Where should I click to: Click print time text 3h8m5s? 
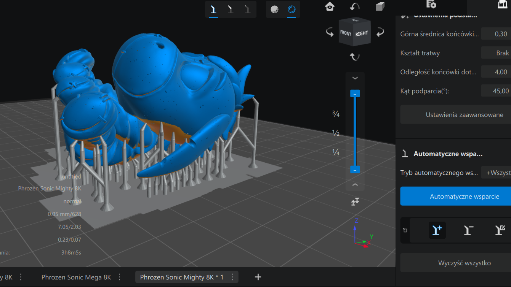(71, 252)
